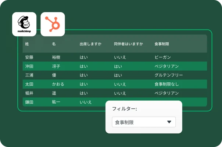Image resolution: width=222 pixels, height=147 pixels.
Task: Select the 安藤 surname cell
Action: (x=29, y=57)
